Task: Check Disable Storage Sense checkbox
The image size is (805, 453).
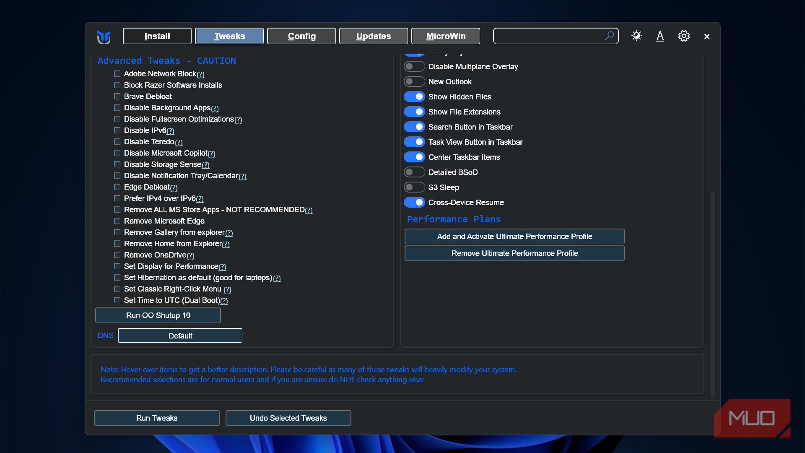Action: pyautogui.click(x=117, y=164)
